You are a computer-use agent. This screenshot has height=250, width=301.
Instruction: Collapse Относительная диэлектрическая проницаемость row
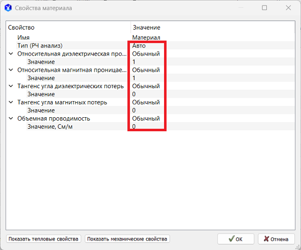tap(11, 54)
